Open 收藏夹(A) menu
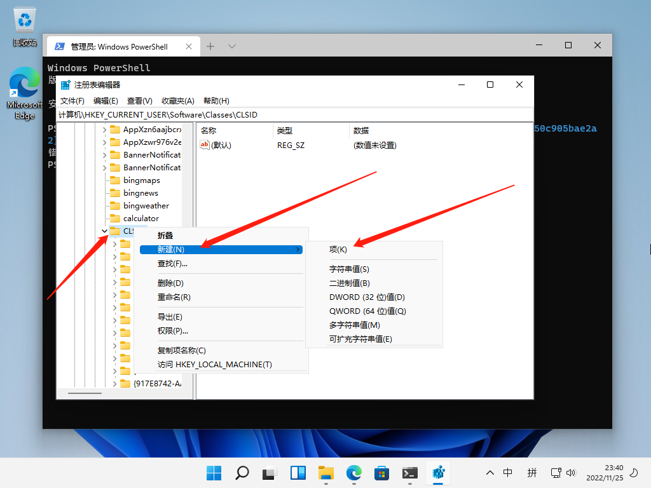The width and height of the screenshot is (651, 488). (178, 101)
